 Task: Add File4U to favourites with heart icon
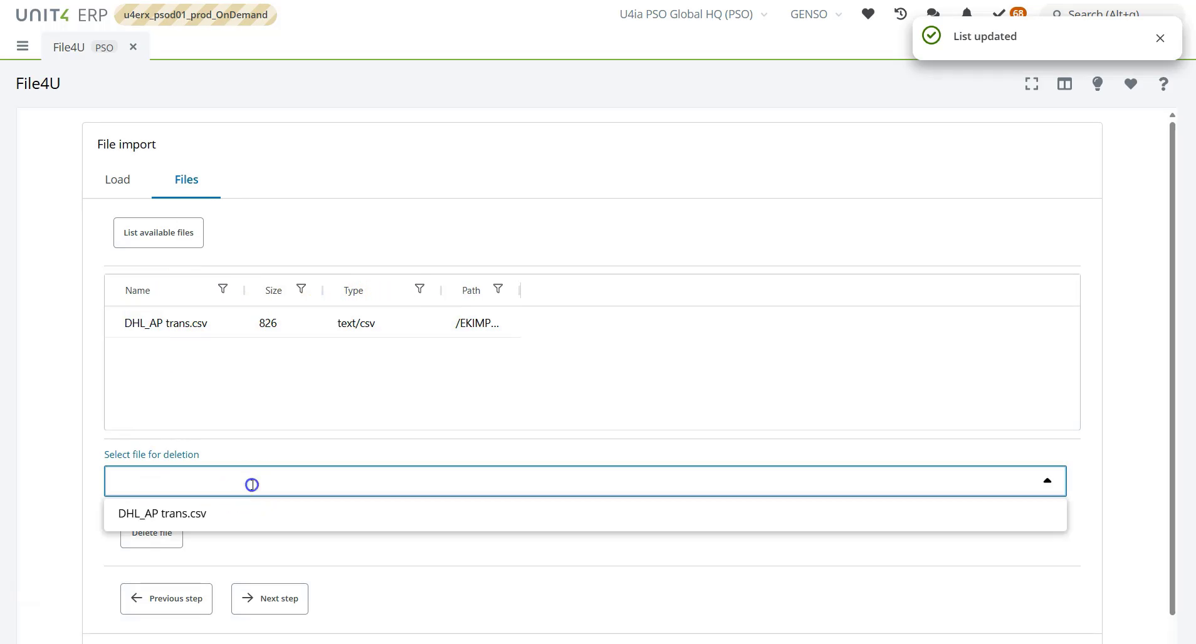point(1130,83)
